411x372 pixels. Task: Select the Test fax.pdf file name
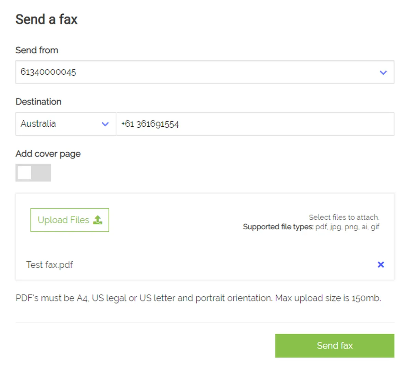(x=50, y=265)
